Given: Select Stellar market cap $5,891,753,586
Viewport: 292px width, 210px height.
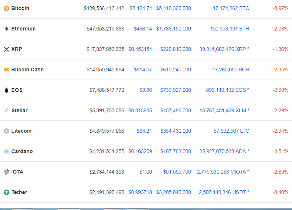Looking at the screenshot, I should (x=107, y=110).
